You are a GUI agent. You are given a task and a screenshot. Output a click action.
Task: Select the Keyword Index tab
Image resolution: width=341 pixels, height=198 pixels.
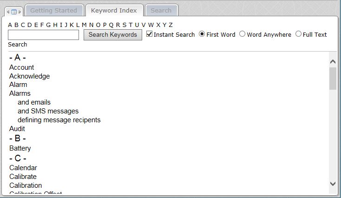tap(114, 10)
